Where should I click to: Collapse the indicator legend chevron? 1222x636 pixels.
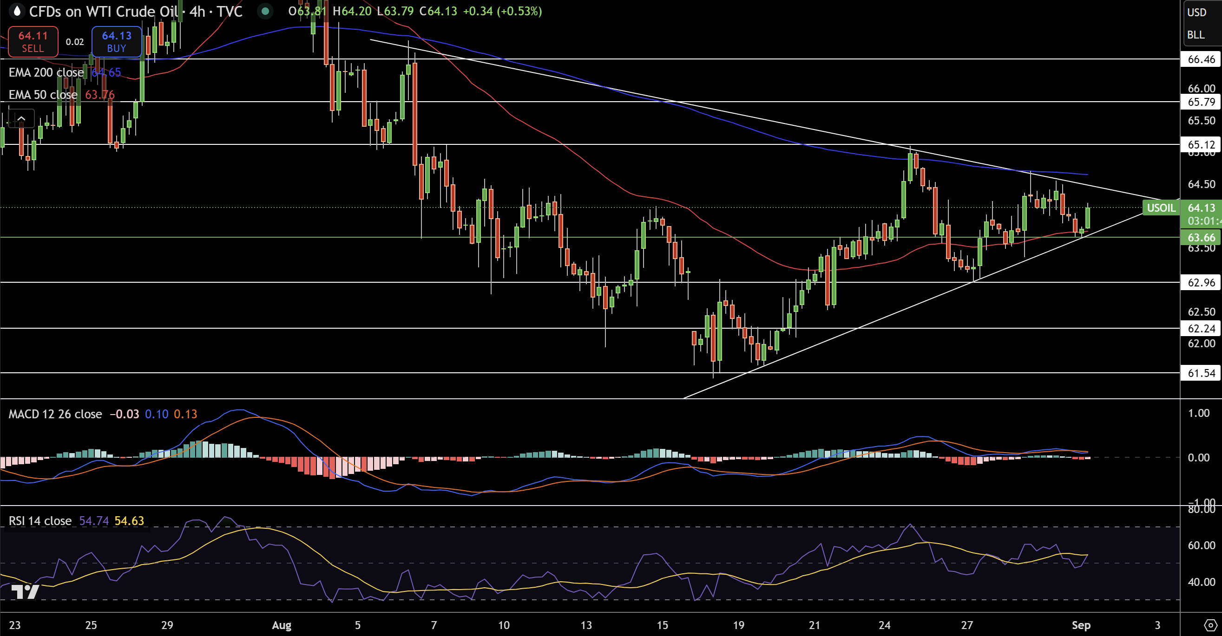[21, 118]
